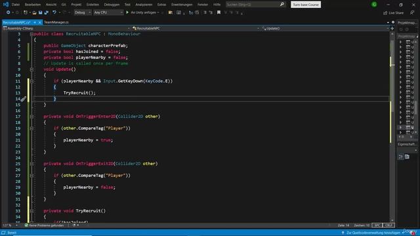
Task: Click An Unity anfügen button
Action: tap(142, 12)
